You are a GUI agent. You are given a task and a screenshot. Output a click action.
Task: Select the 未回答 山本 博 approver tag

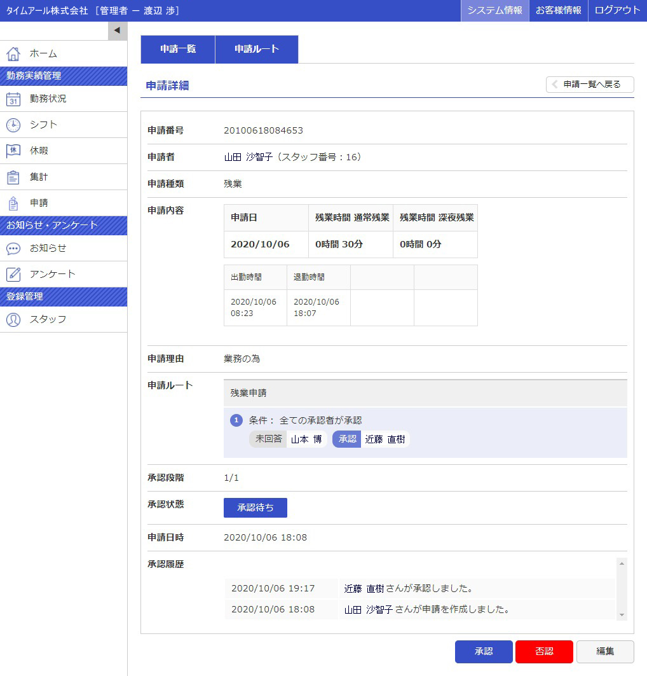(288, 439)
